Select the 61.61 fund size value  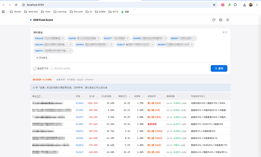[127, 110]
